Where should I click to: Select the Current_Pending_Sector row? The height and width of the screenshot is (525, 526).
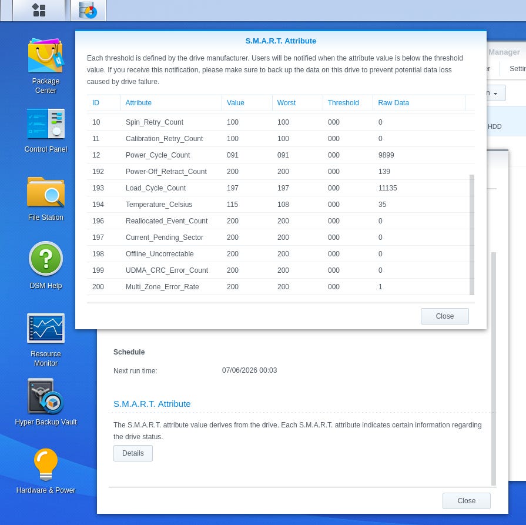click(x=281, y=238)
